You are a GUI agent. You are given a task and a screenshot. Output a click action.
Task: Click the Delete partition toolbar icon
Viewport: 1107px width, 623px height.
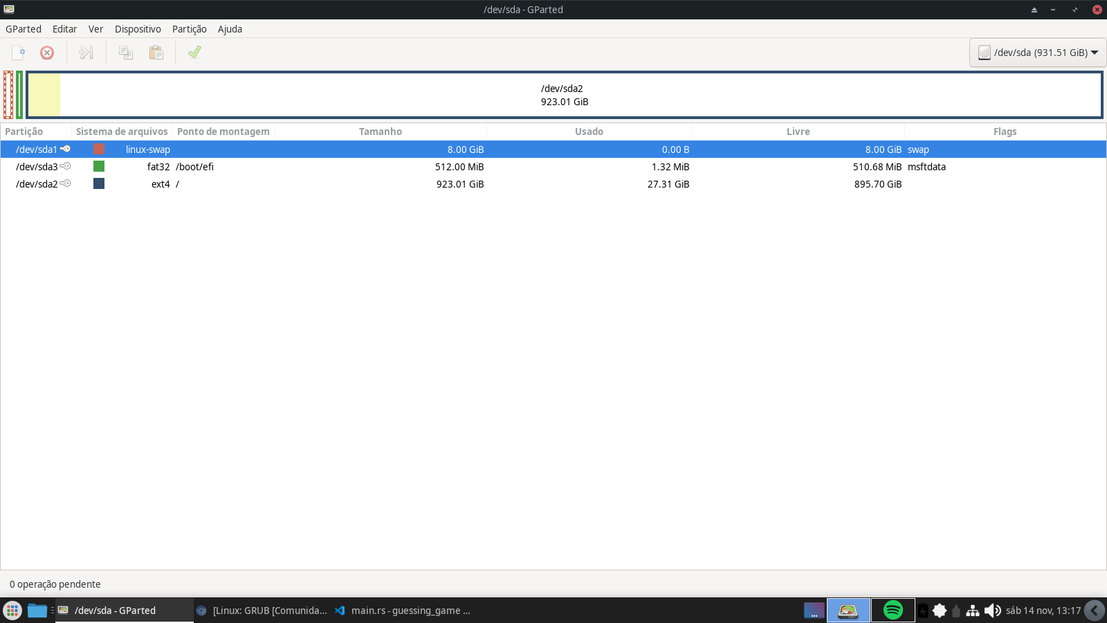point(47,53)
